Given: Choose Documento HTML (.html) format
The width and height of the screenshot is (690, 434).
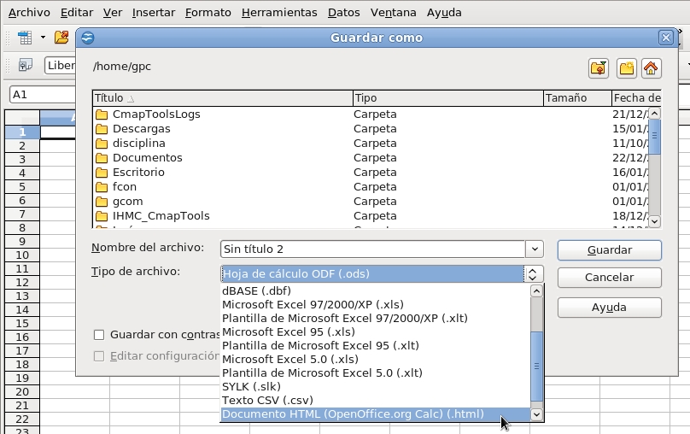Looking at the screenshot, I should pyautogui.click(x=353, y=414).
